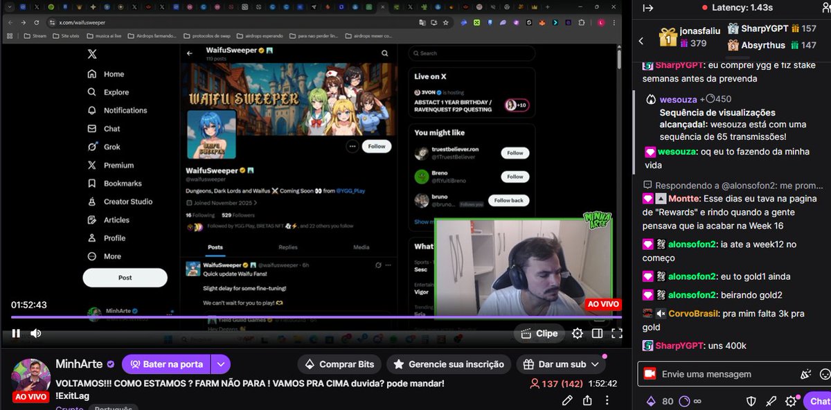
Task: Click Bater na porta button
Action: click(165, 364)
